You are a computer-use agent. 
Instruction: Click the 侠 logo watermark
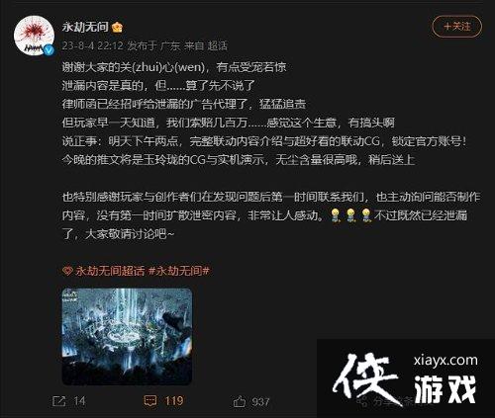366,378
